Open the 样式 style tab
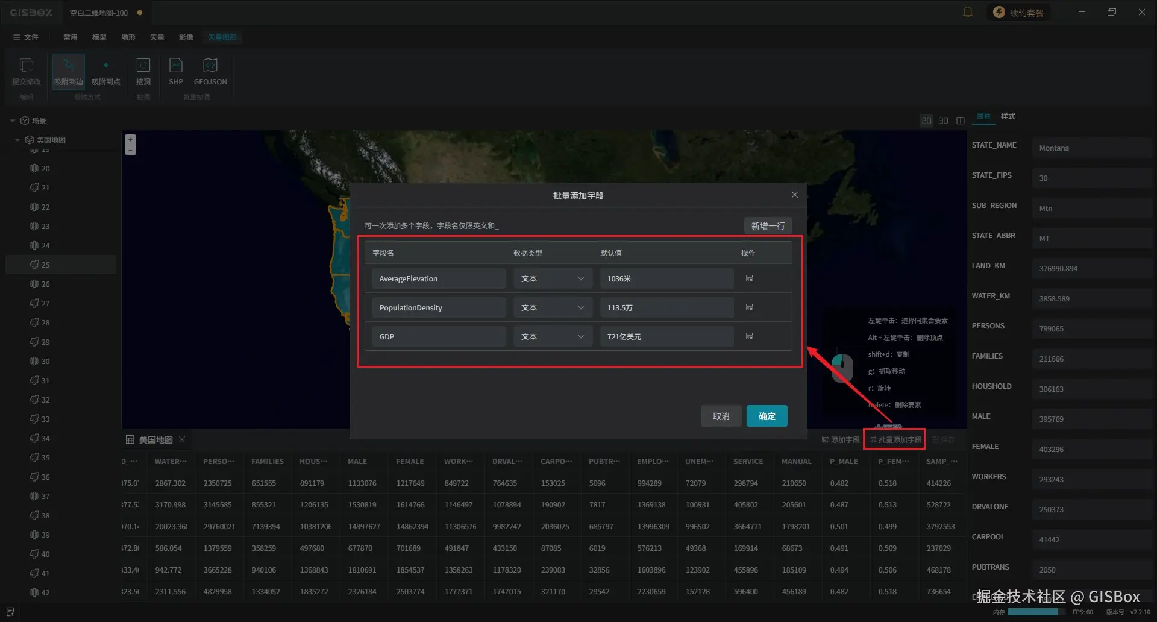1157x622 pixels. pyautogui.click(x=1008, y=116)
